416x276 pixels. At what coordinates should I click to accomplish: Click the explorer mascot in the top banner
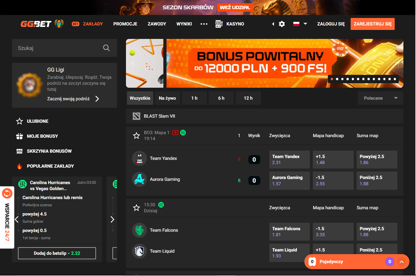click(x=144, y=7)
